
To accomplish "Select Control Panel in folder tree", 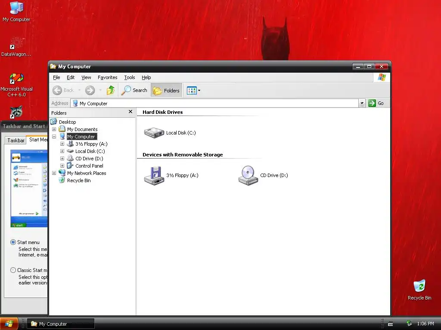I will point(89,166).
